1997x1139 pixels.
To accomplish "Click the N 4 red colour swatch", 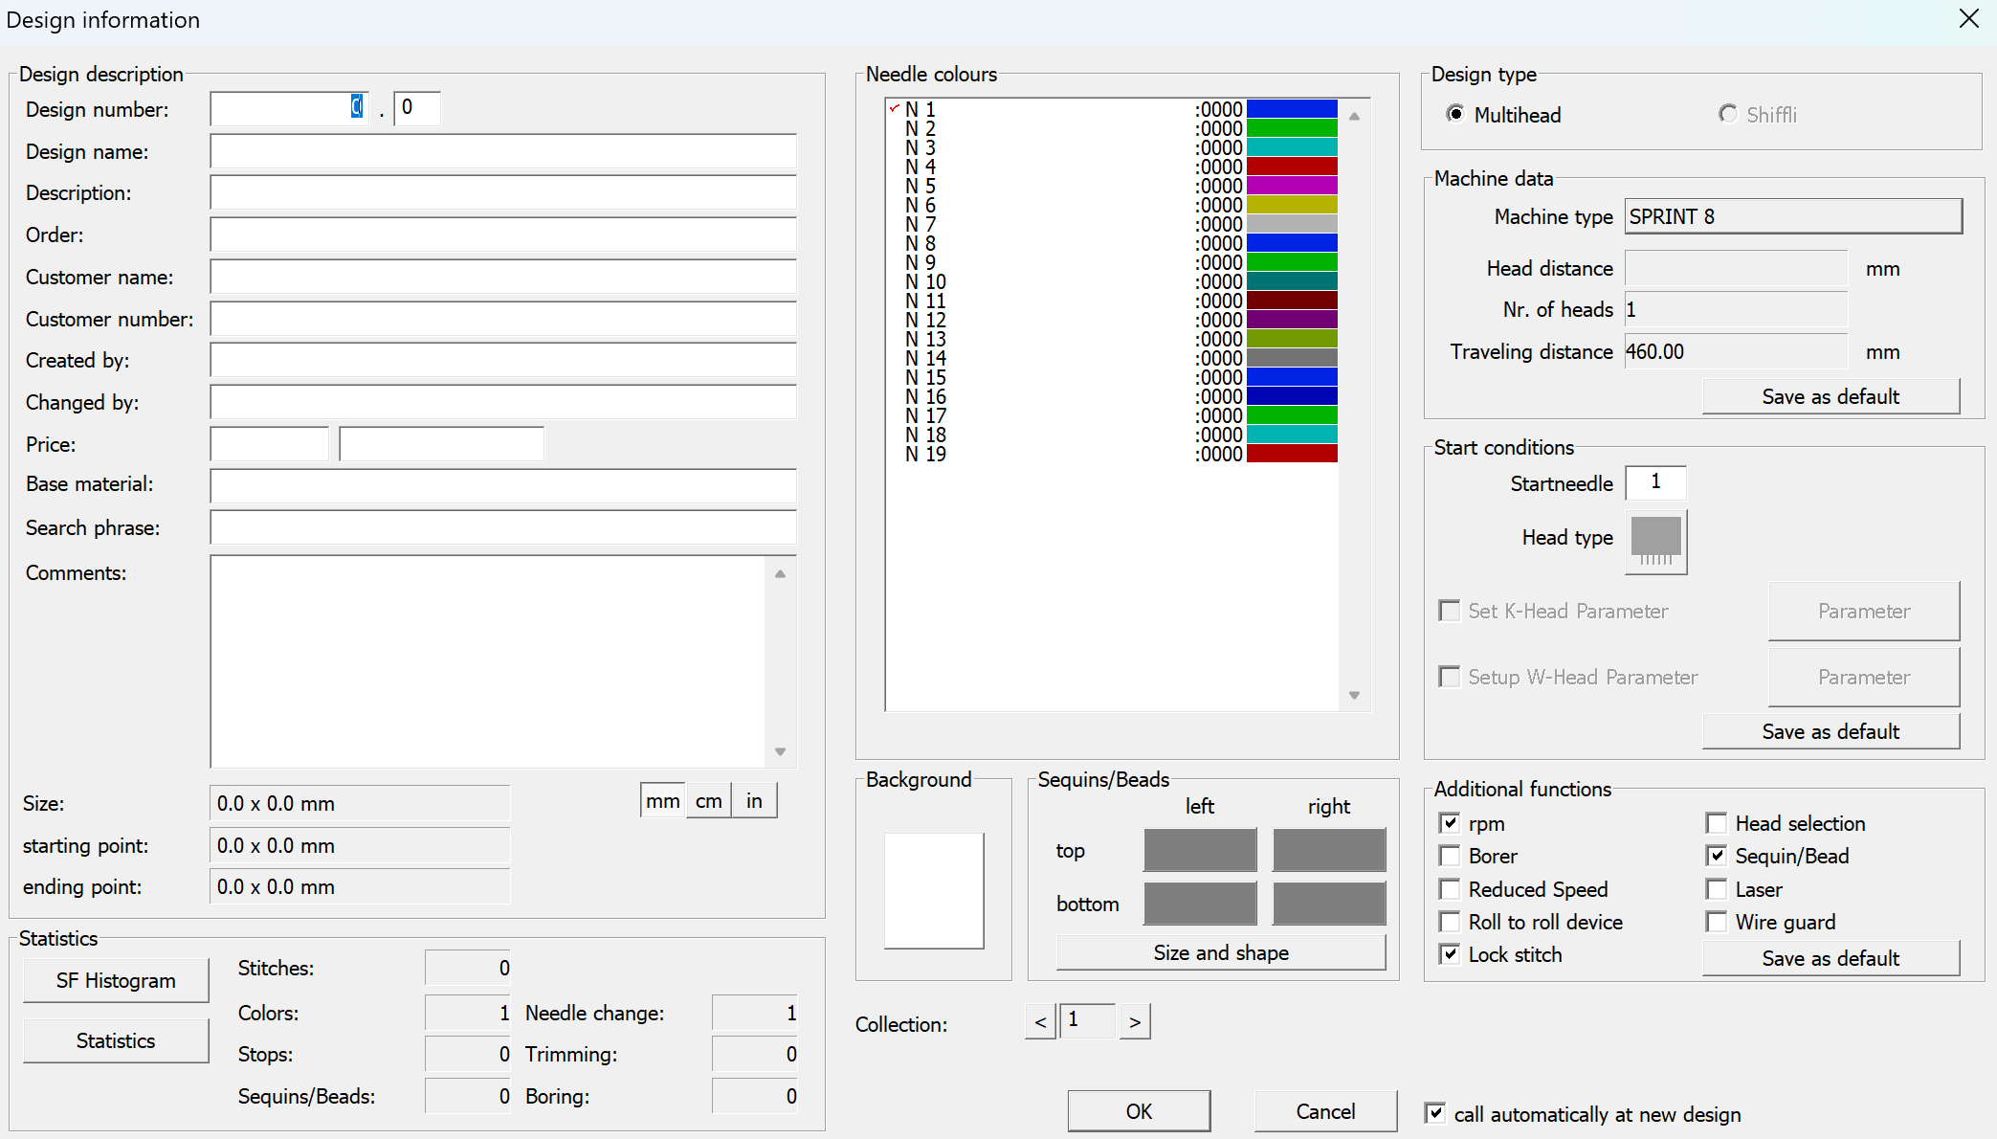I will point(1291,167).
